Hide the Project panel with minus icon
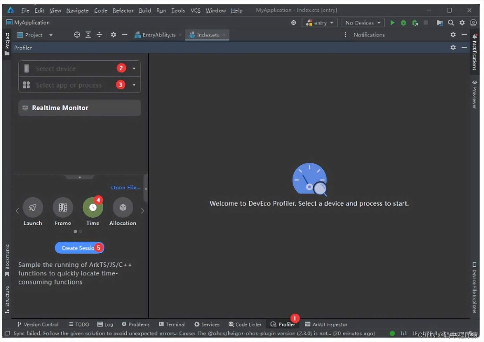This screenshot has height=342, width=484. 125,35
